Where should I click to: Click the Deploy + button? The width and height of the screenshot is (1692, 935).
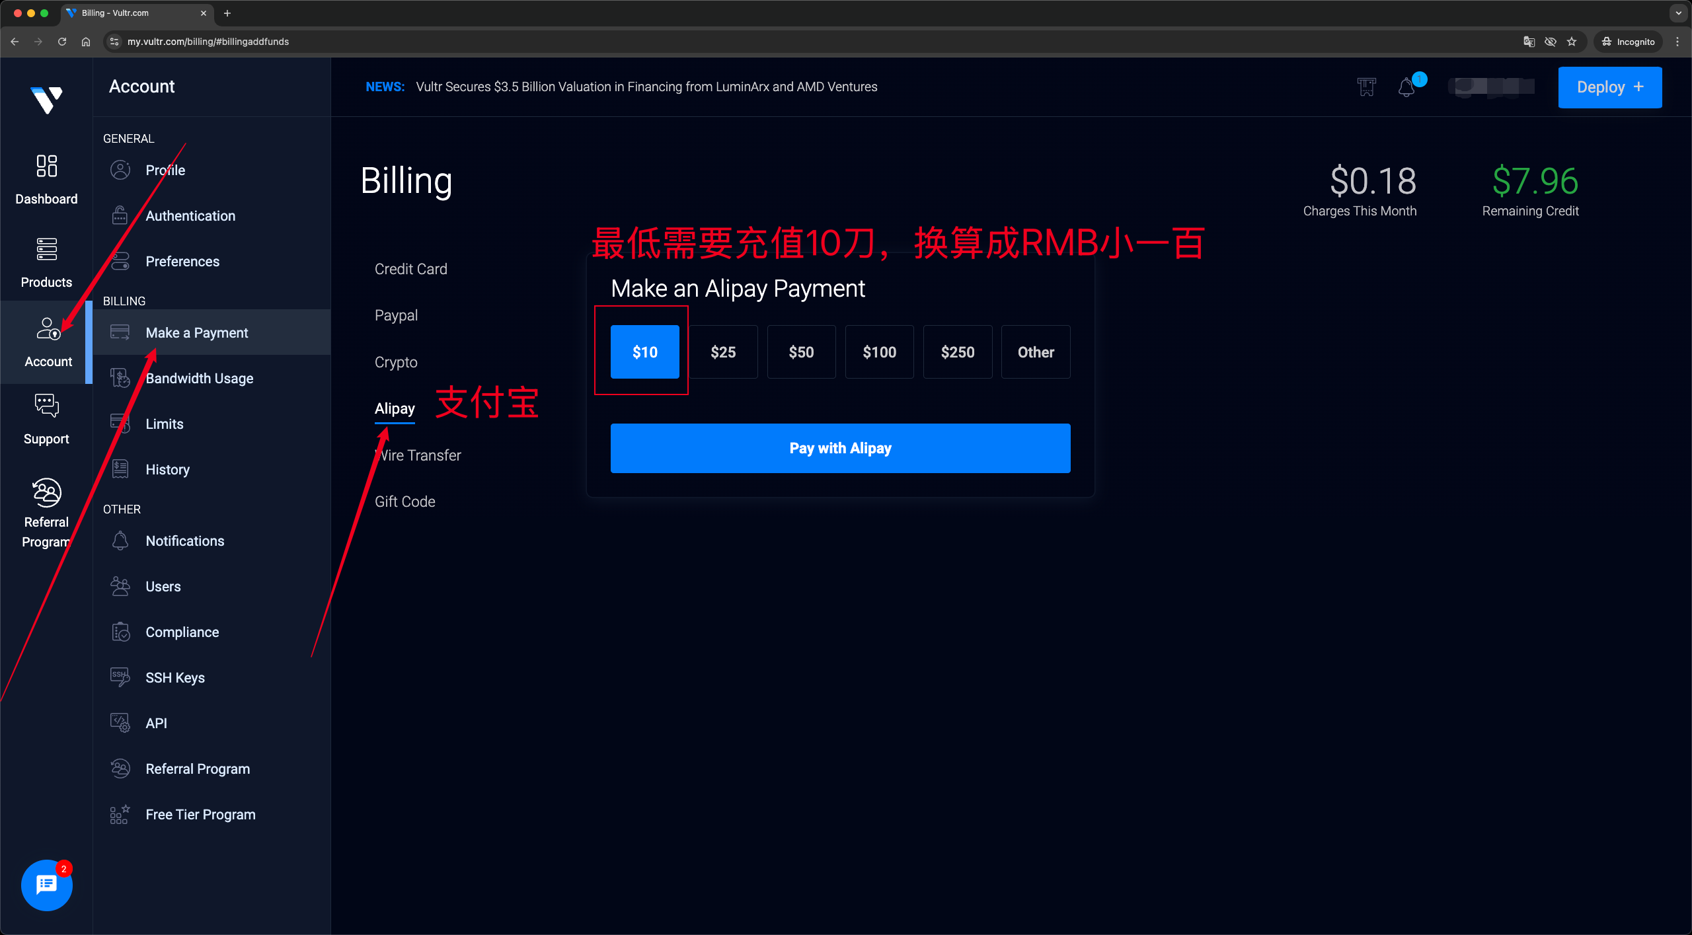point(1609,87)
